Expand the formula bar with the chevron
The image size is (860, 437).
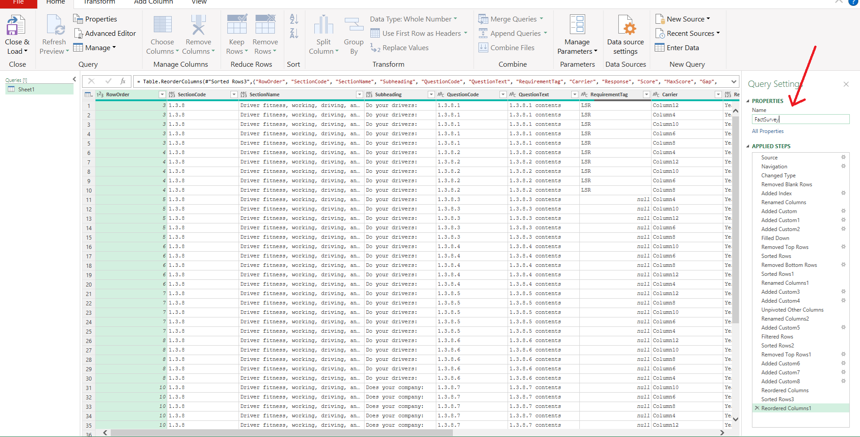[x=734, y=81]
